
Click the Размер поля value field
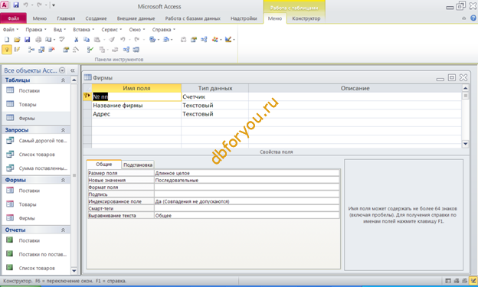click(247, 173)
